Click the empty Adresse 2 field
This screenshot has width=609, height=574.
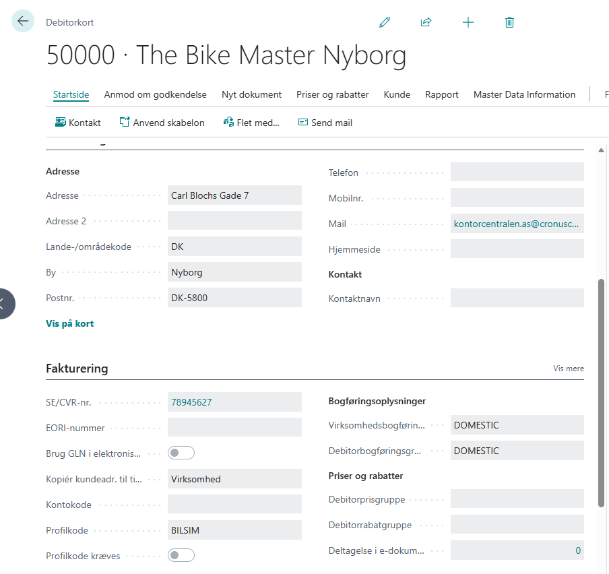pyautogui.click(x=234, y=221)
